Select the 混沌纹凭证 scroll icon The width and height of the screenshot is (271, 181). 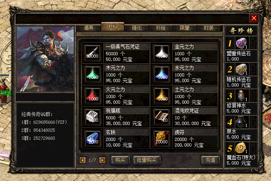161,117
